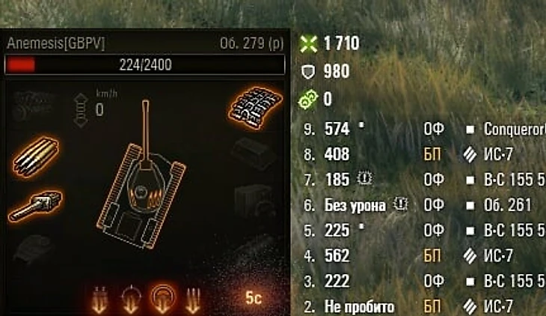This screenshot has height=316, width=546.
Task: Click the player name Anemesis[GBPV]
Action: pyautogui.click(x=55, y=43)
